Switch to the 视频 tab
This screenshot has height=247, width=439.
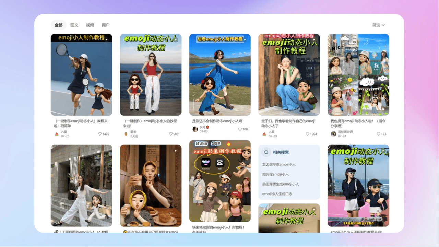tap(90, 25)
